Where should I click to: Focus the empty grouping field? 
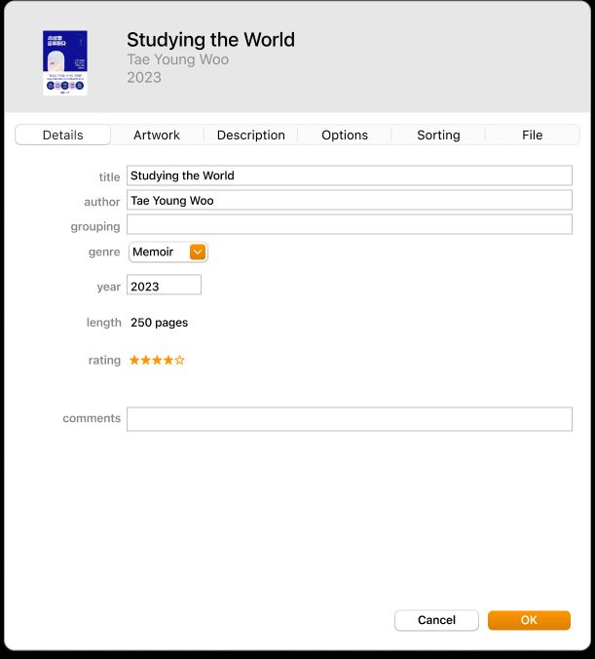350,224
